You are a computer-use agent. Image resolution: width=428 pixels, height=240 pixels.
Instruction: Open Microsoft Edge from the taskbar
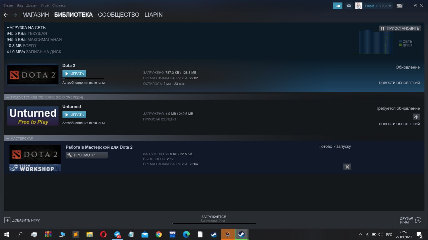point(186,235)
